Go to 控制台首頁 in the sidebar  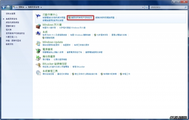click(x=11, y=14)
